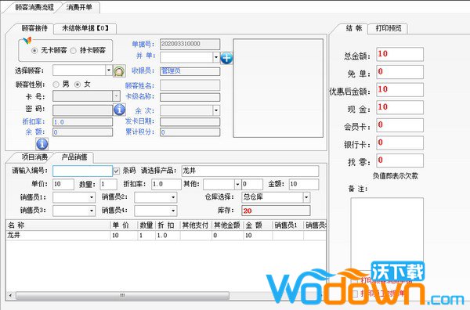The height and width of the screenshot is (310, 470).
Task: Click the 单据号 field
Action: pyautogui.click(x=190, y=44)
